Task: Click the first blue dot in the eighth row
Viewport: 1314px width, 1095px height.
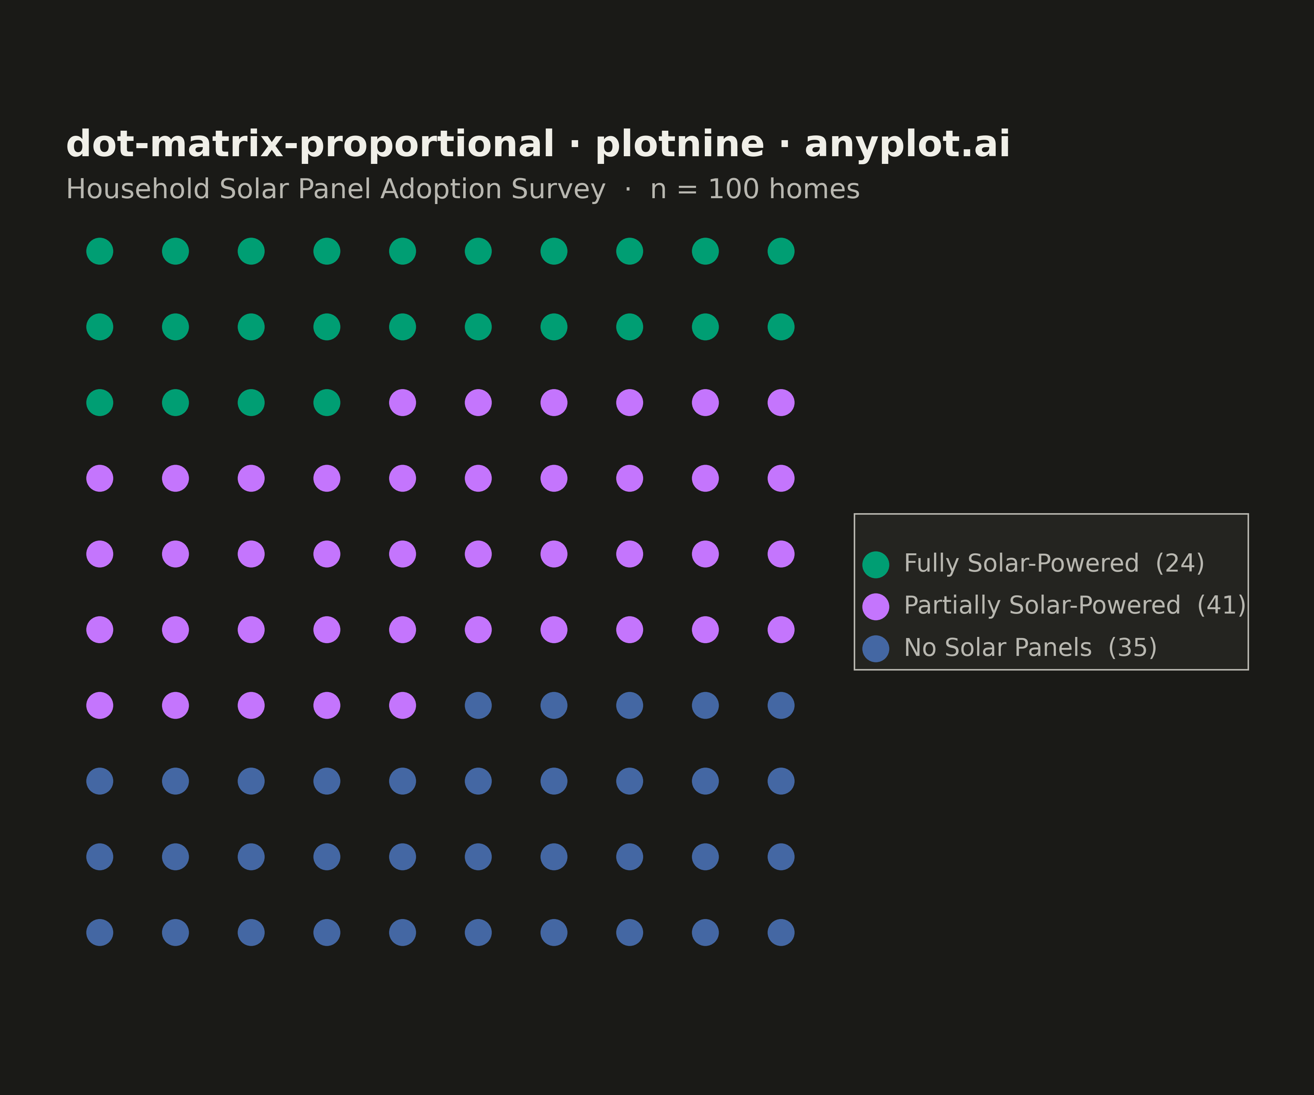Action: (100, 781)
